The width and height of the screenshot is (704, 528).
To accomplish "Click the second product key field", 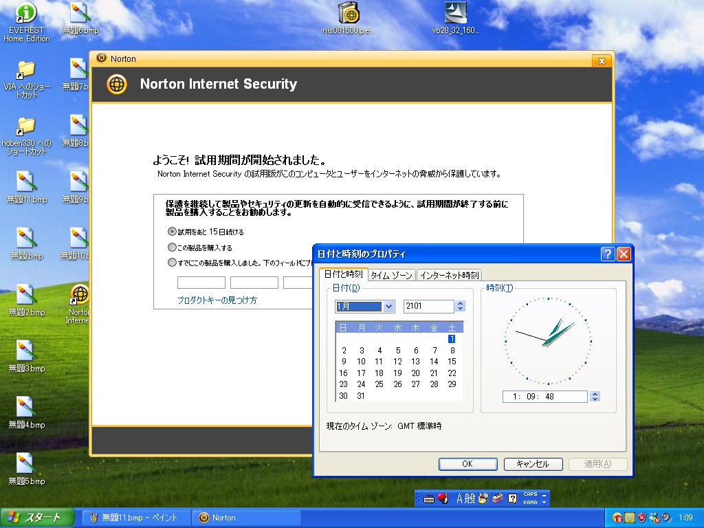I will click(x=254, y=283).
